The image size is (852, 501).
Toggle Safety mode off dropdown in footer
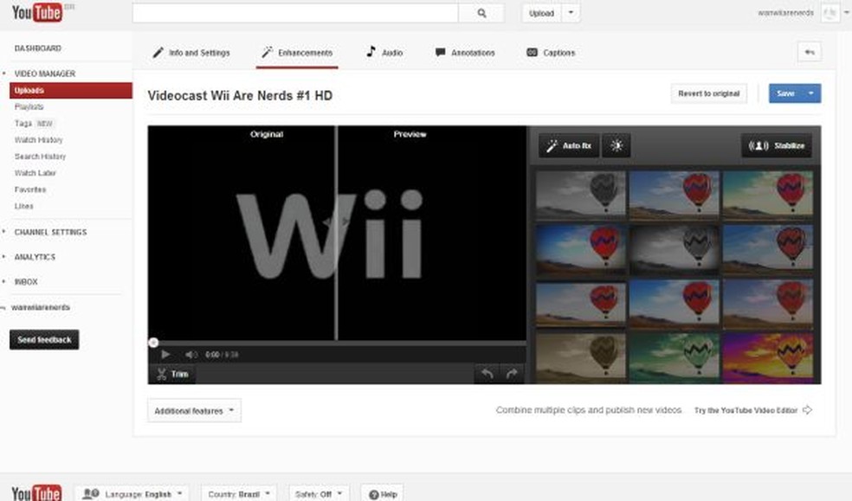click(x=318, y=492)
